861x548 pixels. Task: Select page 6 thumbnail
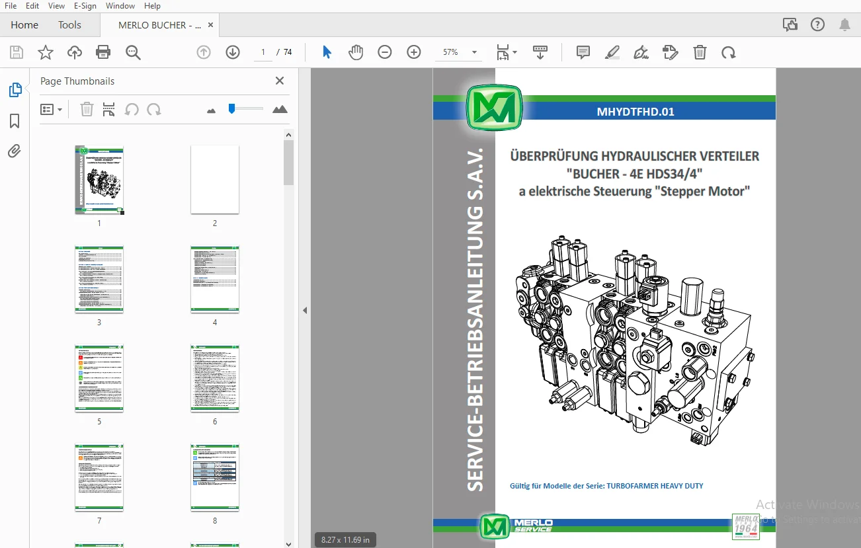pyautogui.click(x=215, y=378)
